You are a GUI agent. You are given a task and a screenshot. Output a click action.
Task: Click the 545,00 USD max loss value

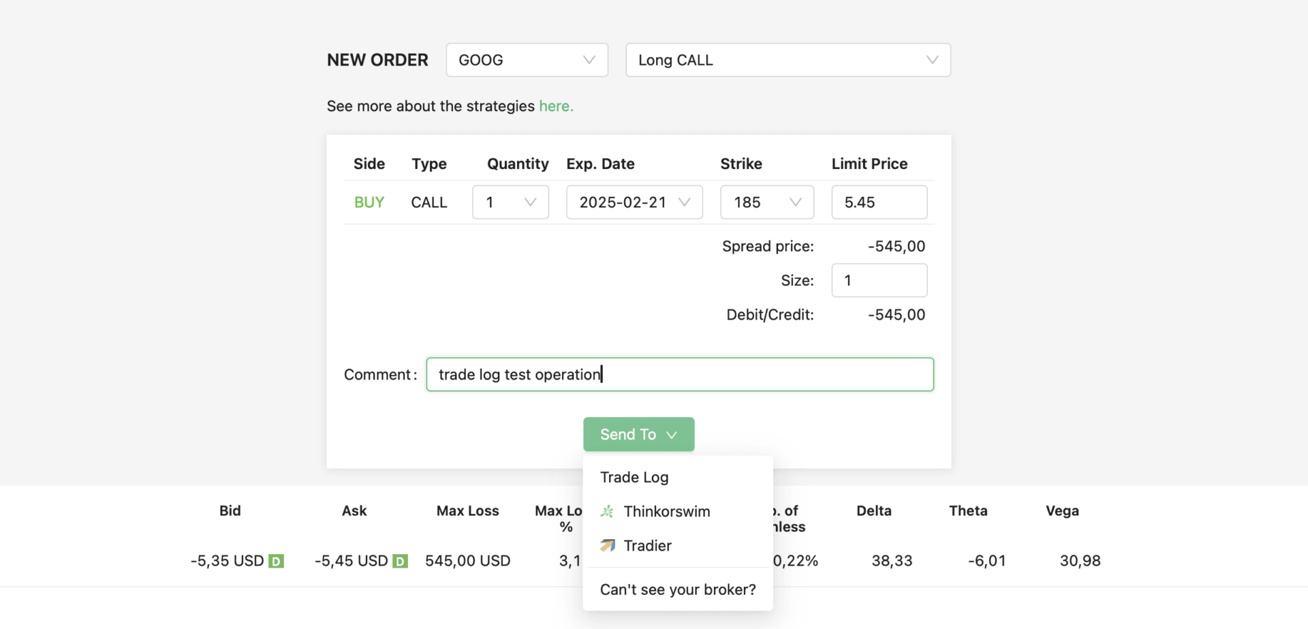pos(468,561)
